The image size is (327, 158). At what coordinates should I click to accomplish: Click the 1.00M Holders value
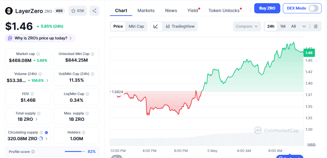pyautogui.click(x=77, y=139)
